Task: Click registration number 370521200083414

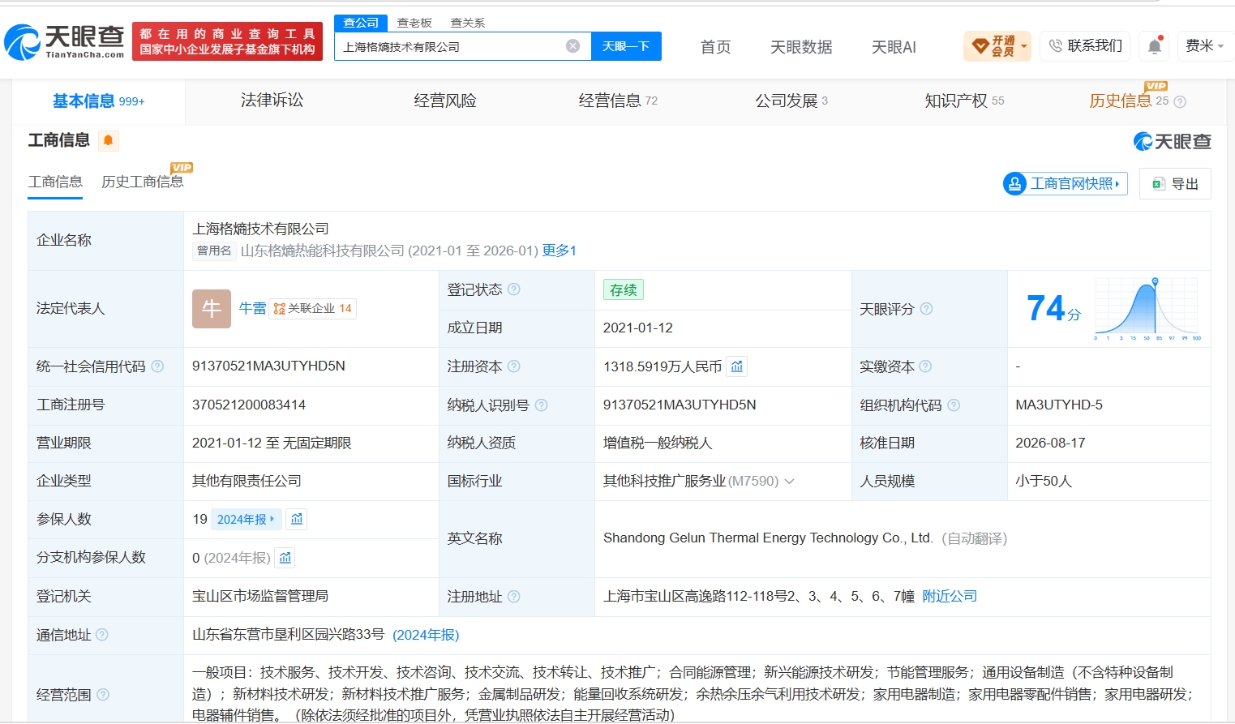Action: click(x=249, y=405)
